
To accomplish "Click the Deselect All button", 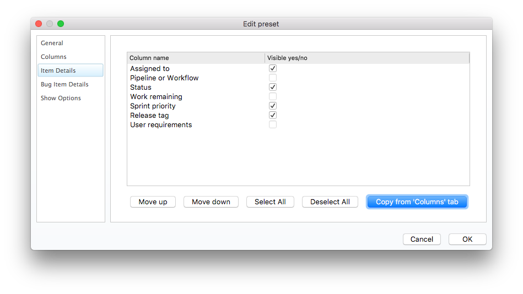I will click(x=330, y=202).
